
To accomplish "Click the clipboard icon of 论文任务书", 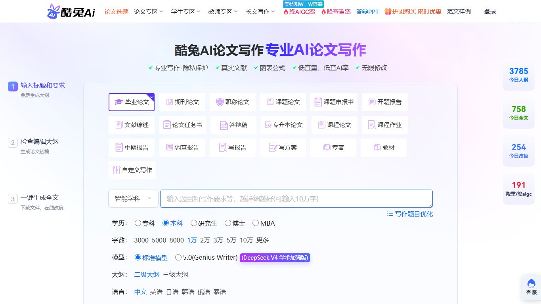I will (167, 125).
